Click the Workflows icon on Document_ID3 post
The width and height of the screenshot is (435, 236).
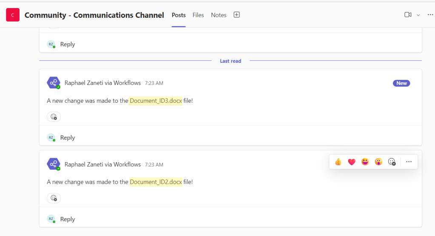pyautogui.click(x=54, y=82)
